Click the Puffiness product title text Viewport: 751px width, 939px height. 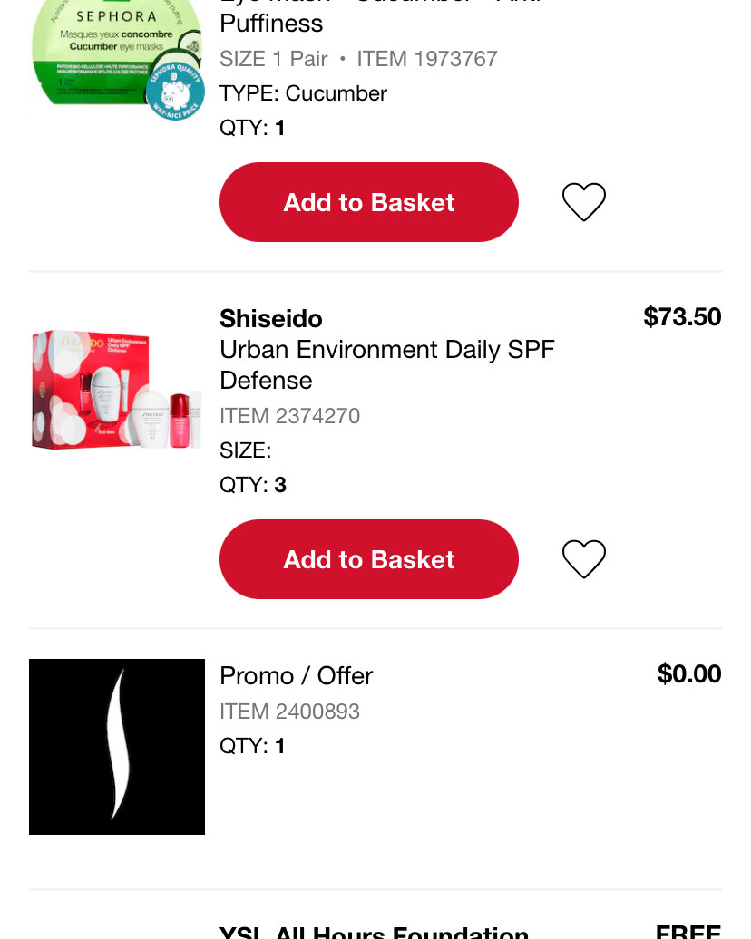271,24
